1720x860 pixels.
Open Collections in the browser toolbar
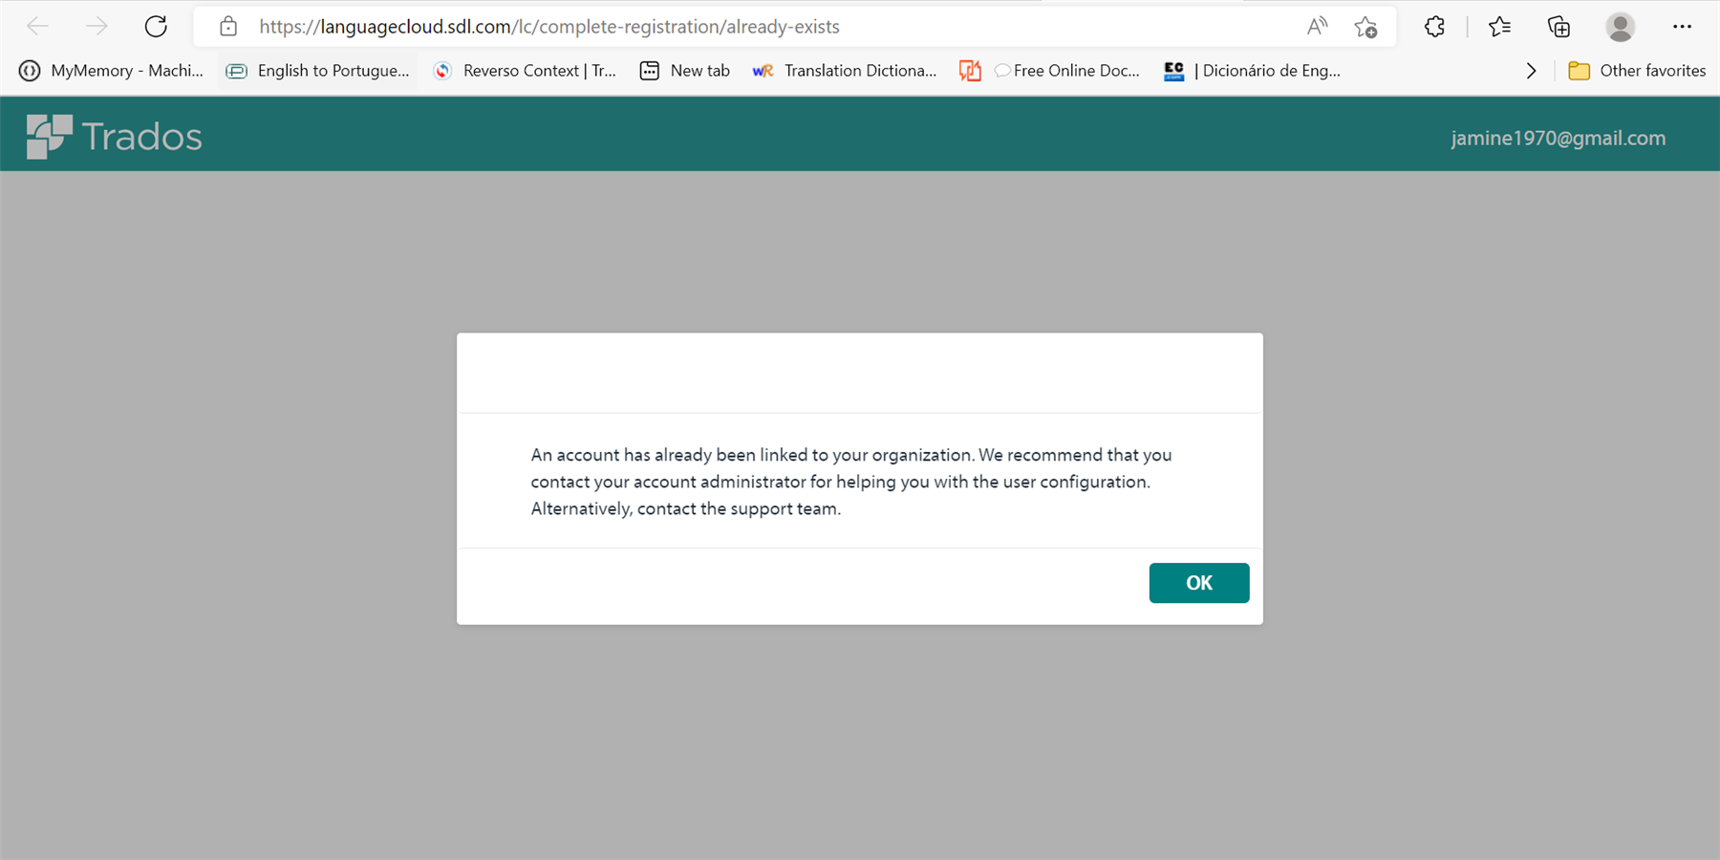1558,26
